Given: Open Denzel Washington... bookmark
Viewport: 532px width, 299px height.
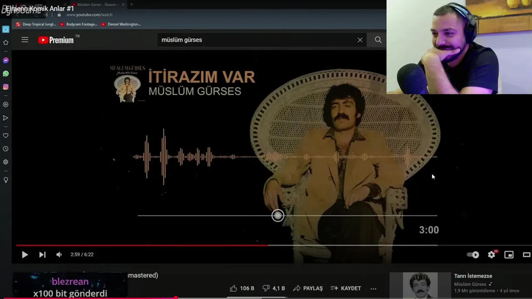Looking at the screenshot, I should (x=121, y=24).
